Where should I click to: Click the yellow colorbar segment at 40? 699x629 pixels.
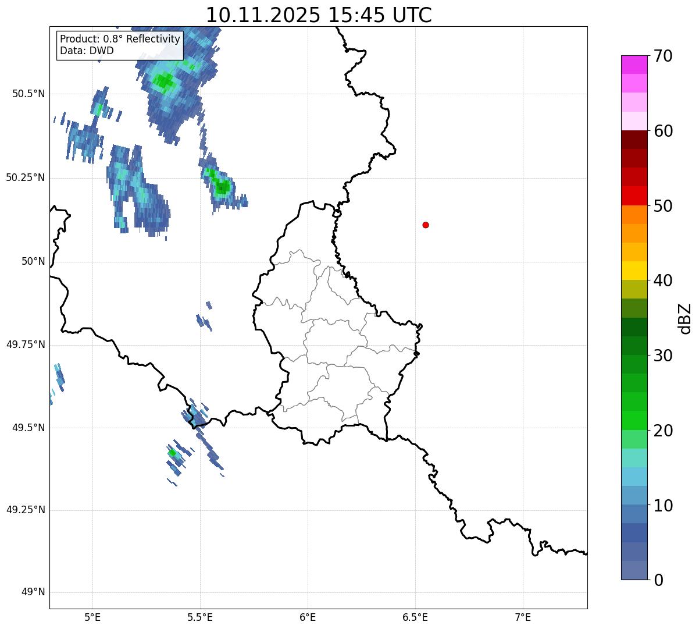(x=634, y=271)
